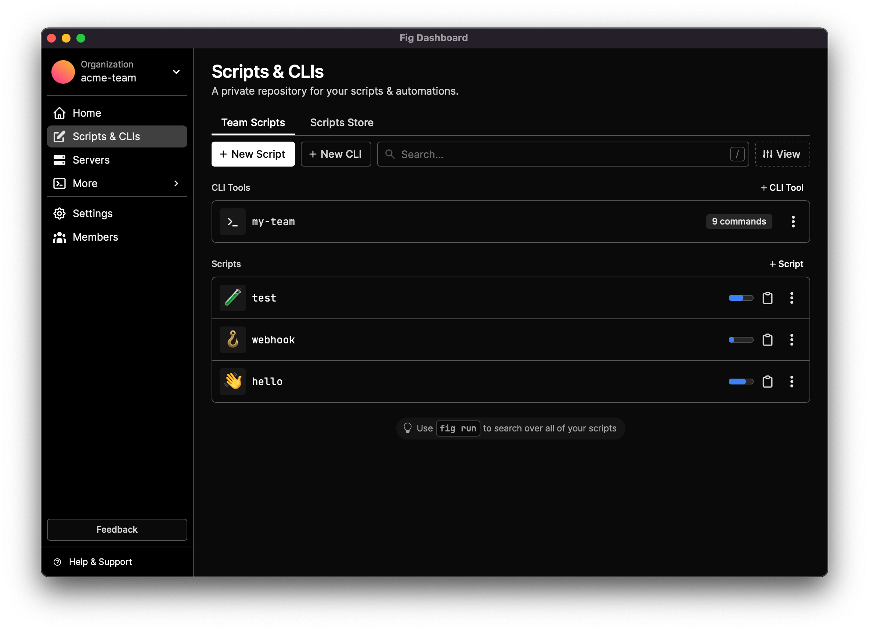Select the Team Scripts tab
Image resolution: width=869 pixels, height=631 pixels.
(x=253, y=123)
